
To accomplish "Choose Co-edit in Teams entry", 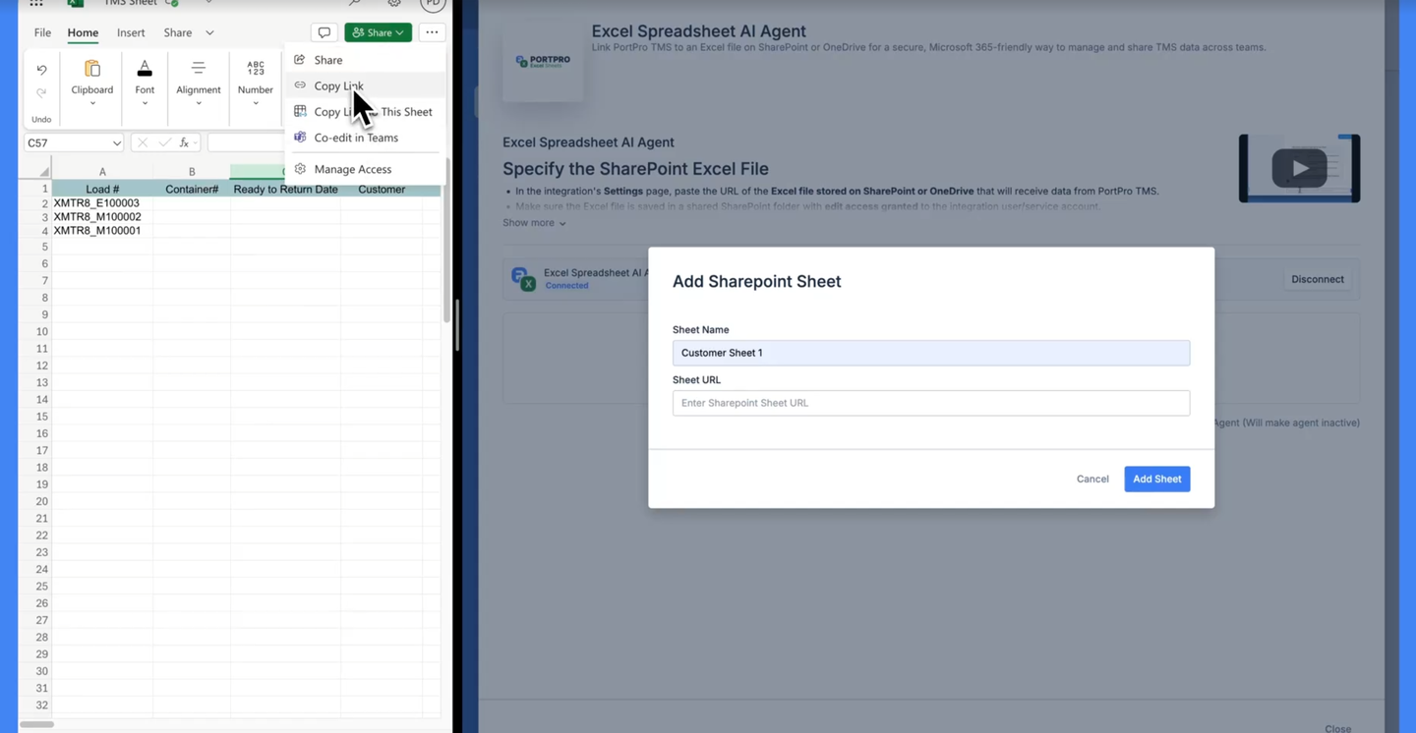I will point(364,138).
